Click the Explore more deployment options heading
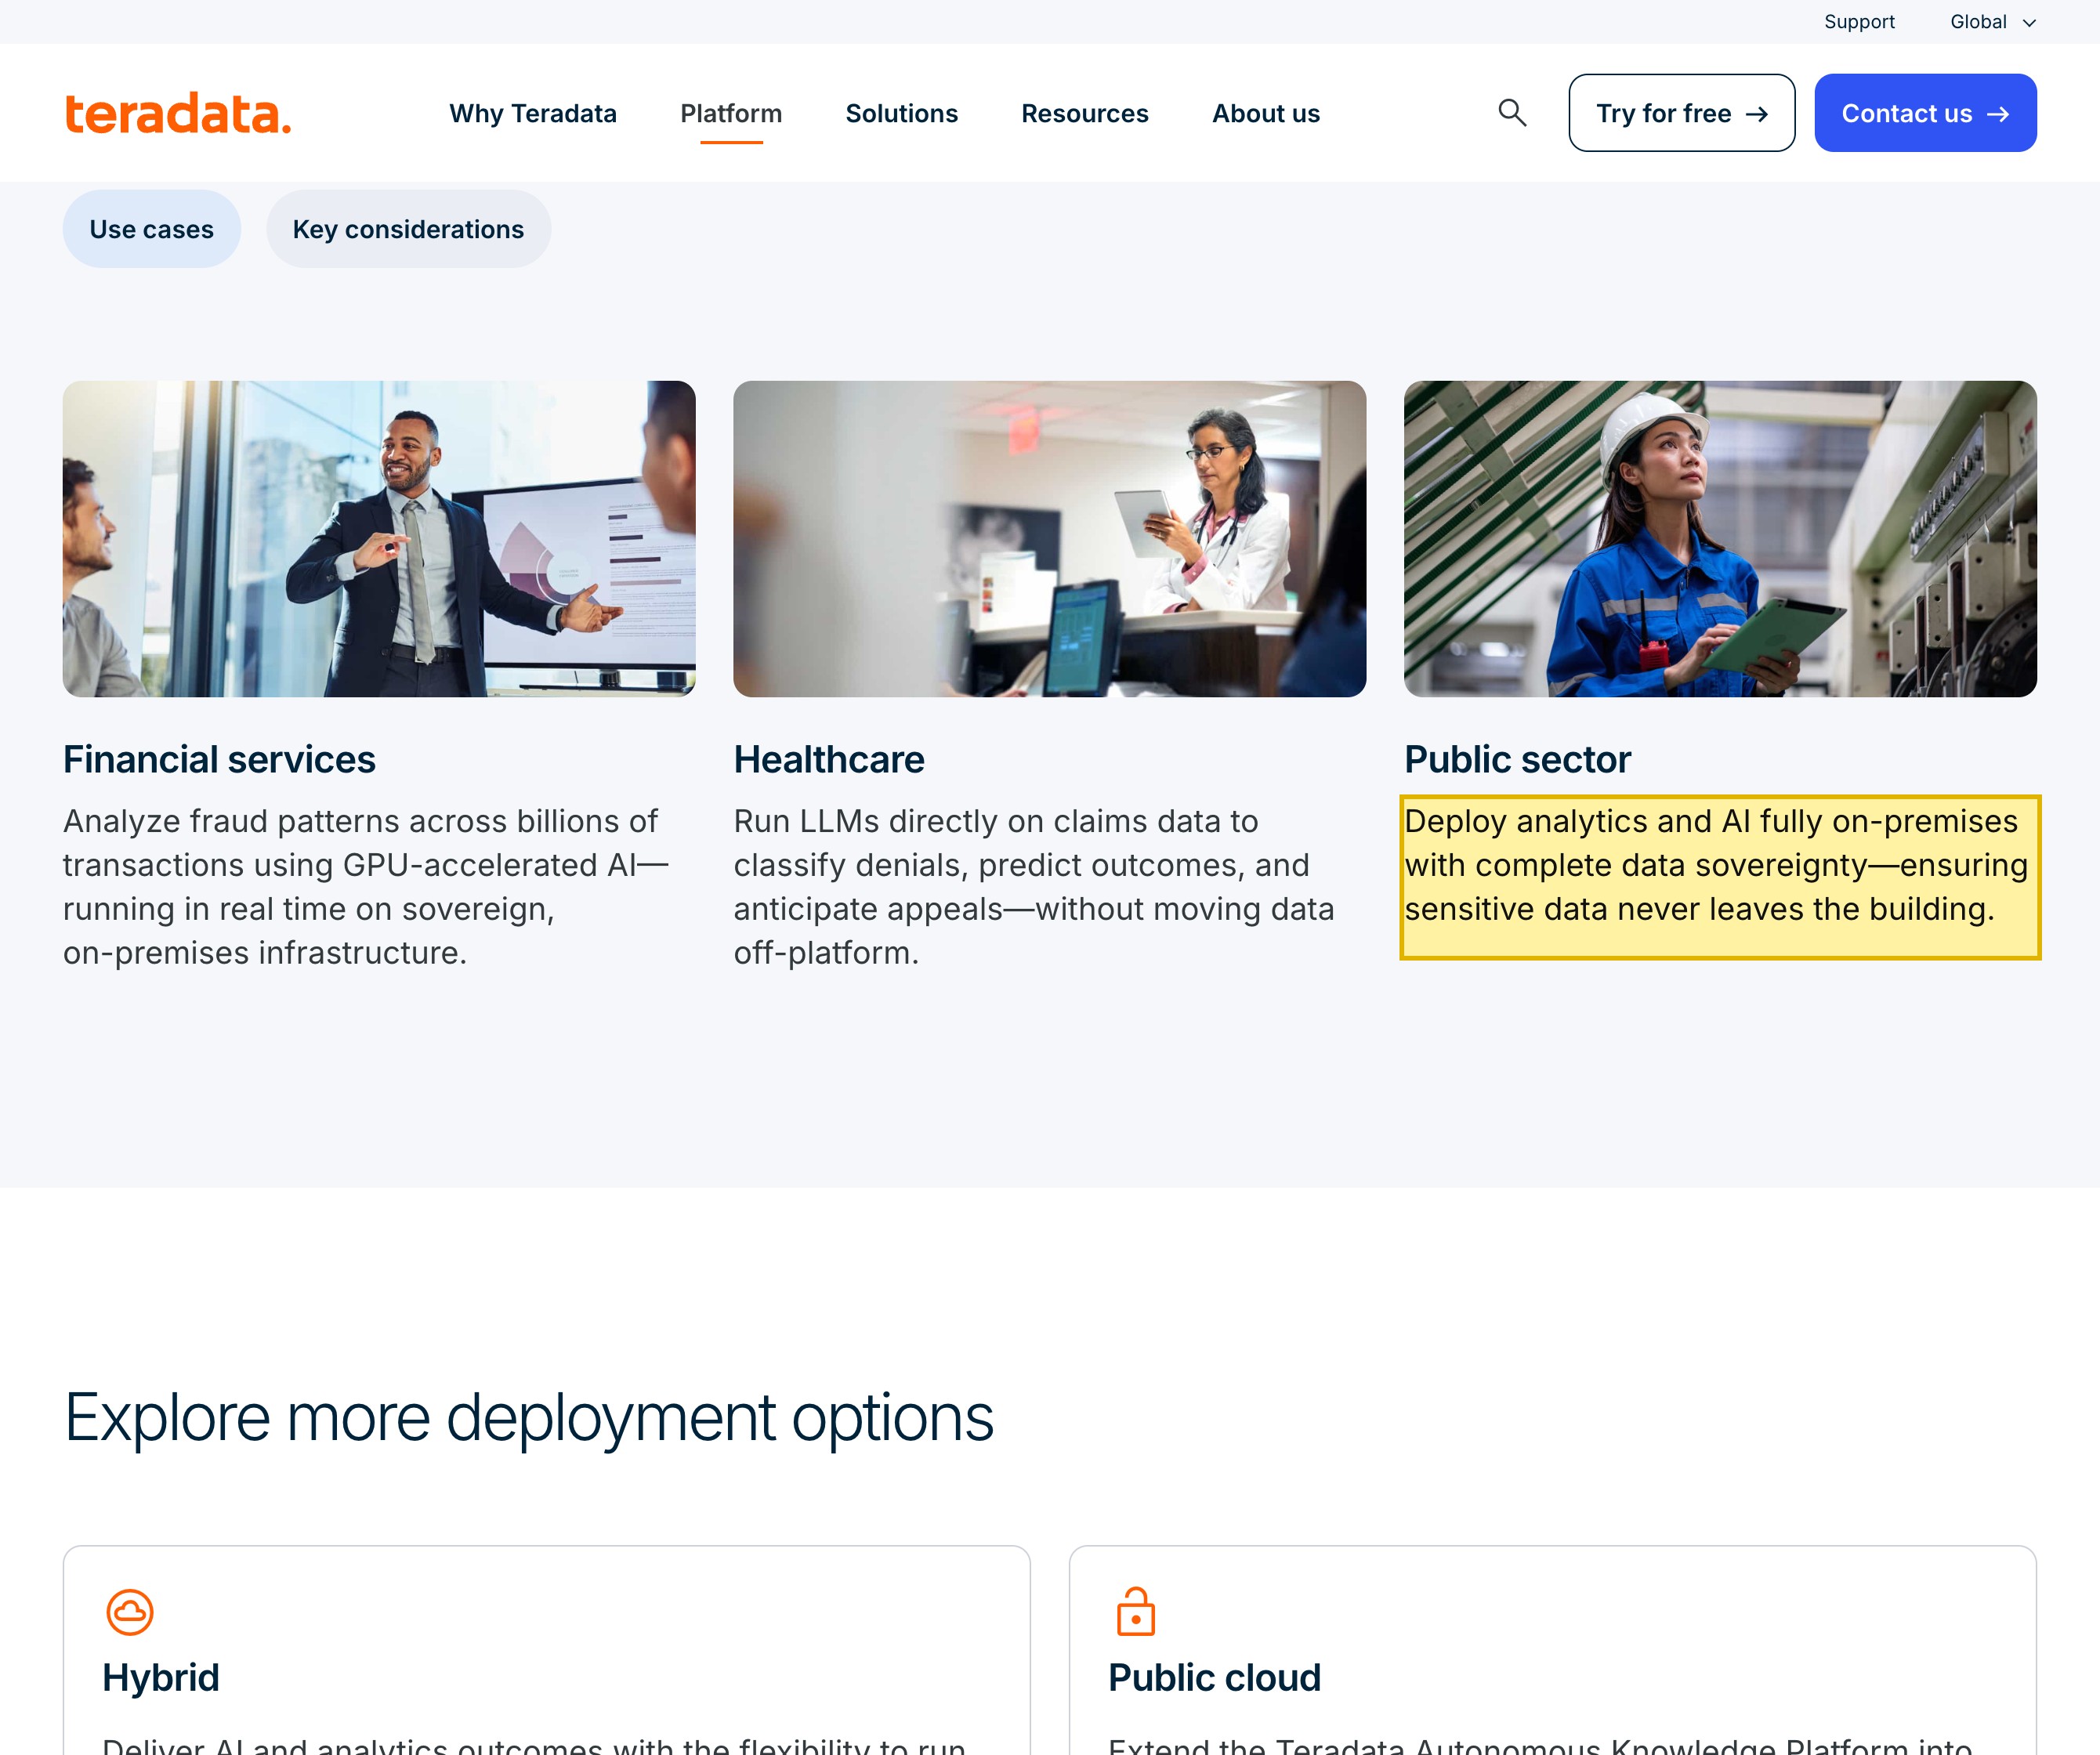This screenshot has height=1755, width=2100. [529, 1418]
